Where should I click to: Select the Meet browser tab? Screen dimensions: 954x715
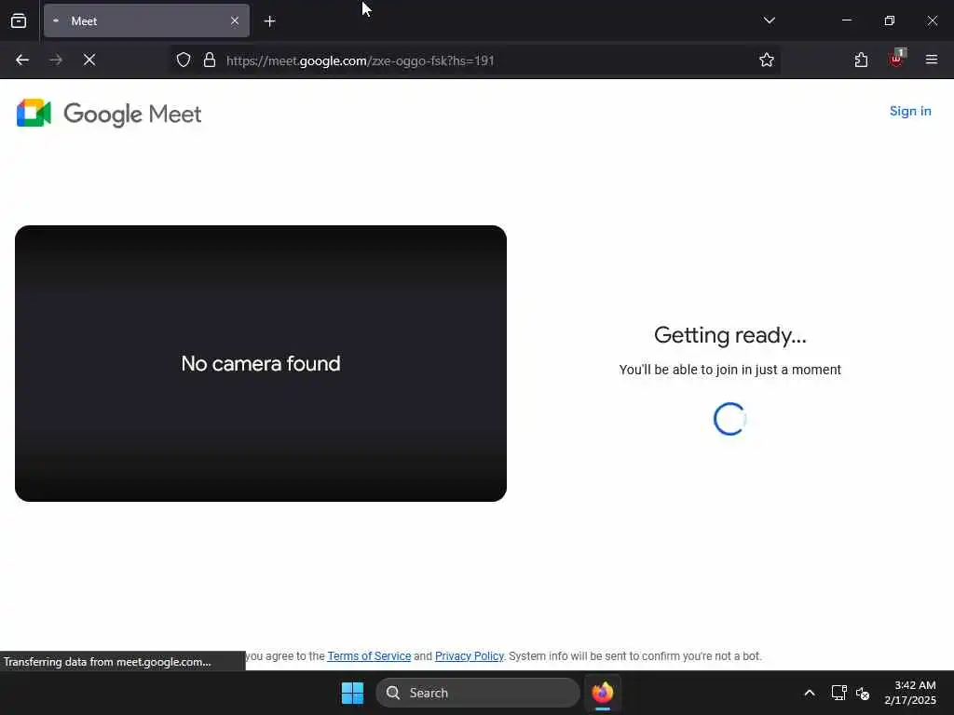tap(146, 20)
